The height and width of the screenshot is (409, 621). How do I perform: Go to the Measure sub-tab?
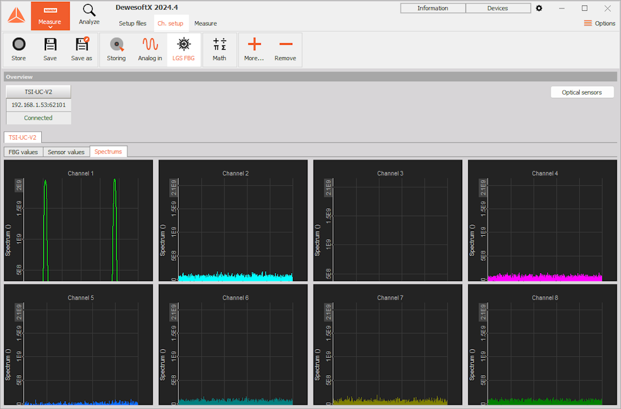pos(206,24)
